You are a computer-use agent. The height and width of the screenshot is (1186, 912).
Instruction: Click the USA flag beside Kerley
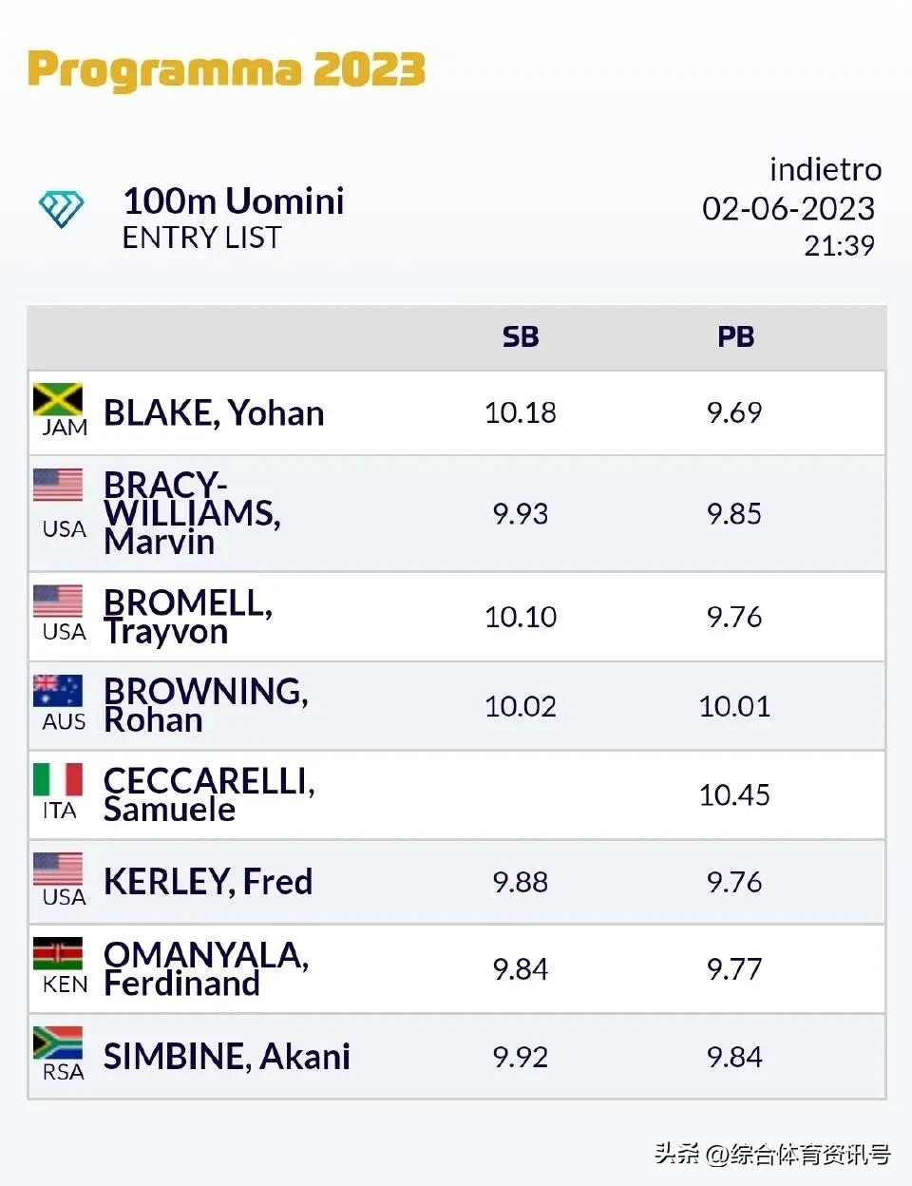tap(58, 869)
